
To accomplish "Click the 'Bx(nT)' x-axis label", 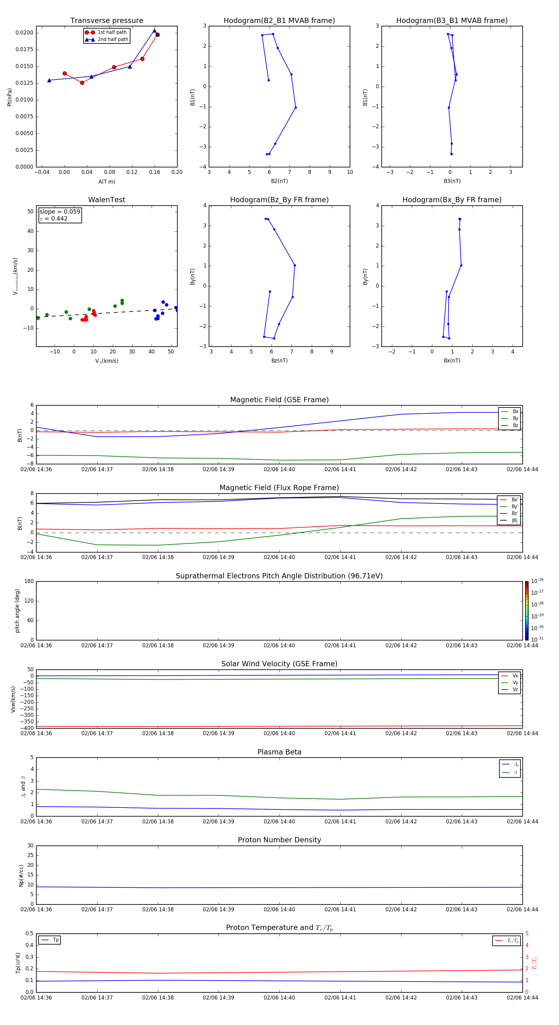I will [452, 361].
